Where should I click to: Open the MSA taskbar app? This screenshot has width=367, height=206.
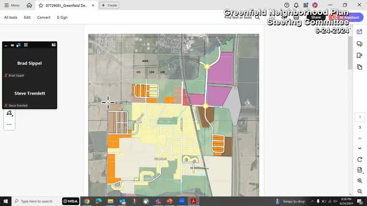[71, 201]
